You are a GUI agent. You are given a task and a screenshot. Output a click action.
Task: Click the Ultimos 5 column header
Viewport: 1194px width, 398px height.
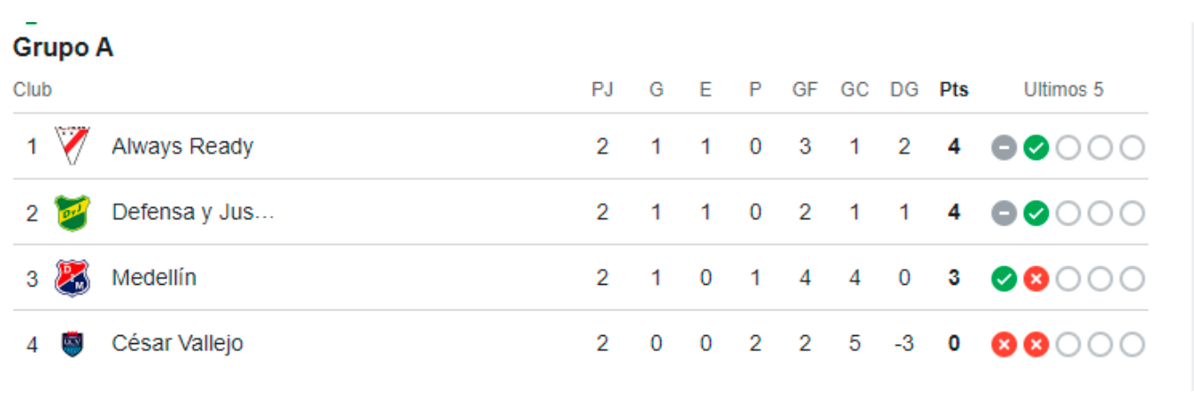tap(1063, 89)
